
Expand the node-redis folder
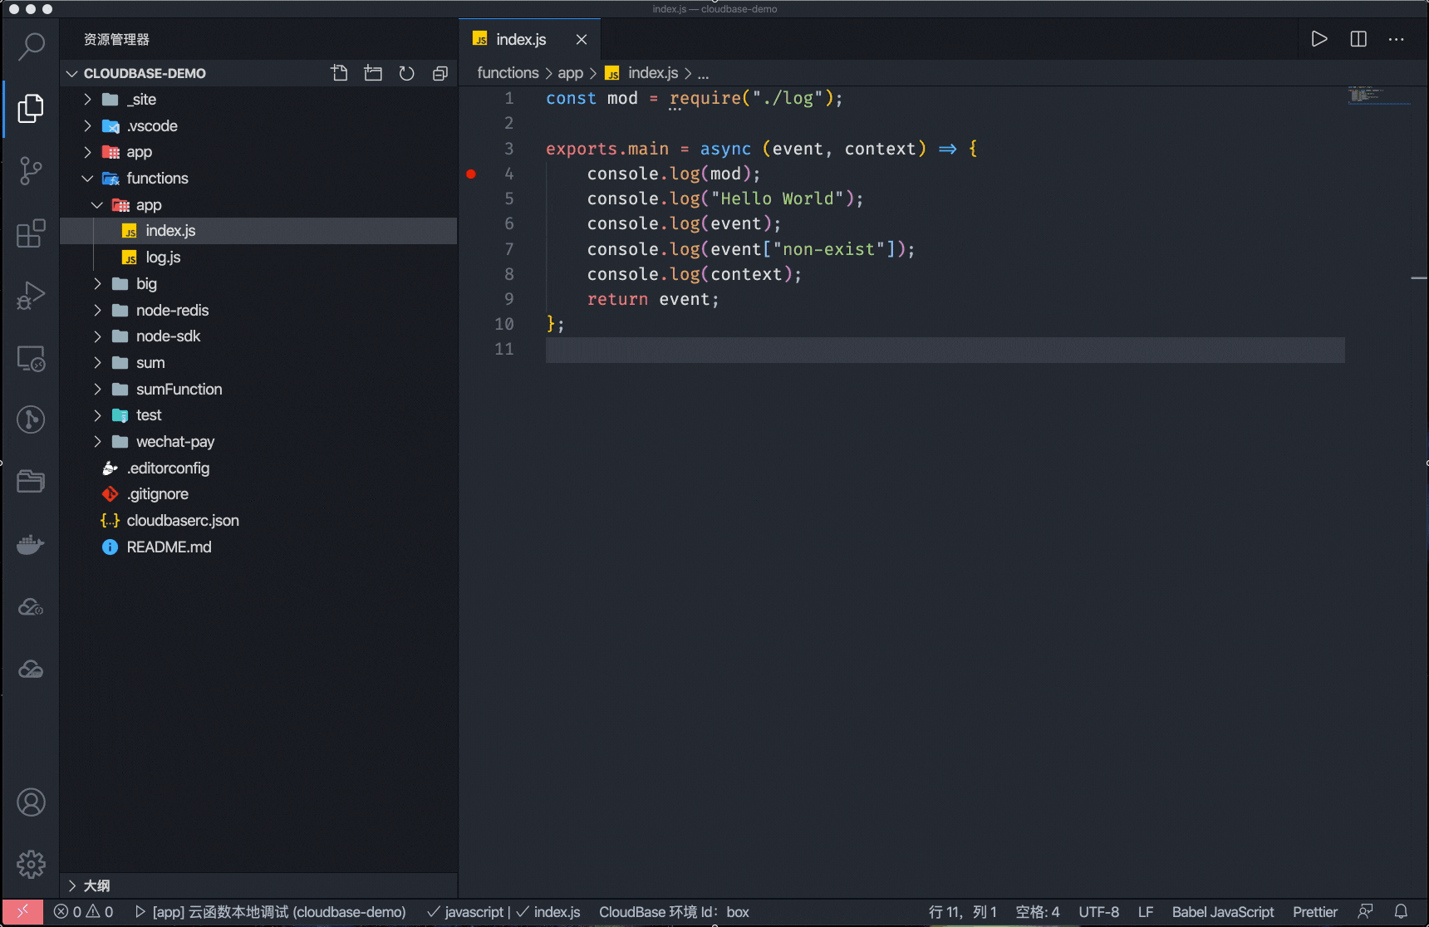(97, 310)
